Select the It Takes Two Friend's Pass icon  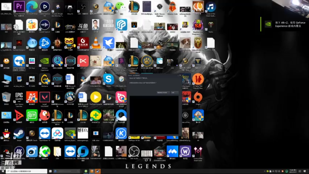[198, 80]
